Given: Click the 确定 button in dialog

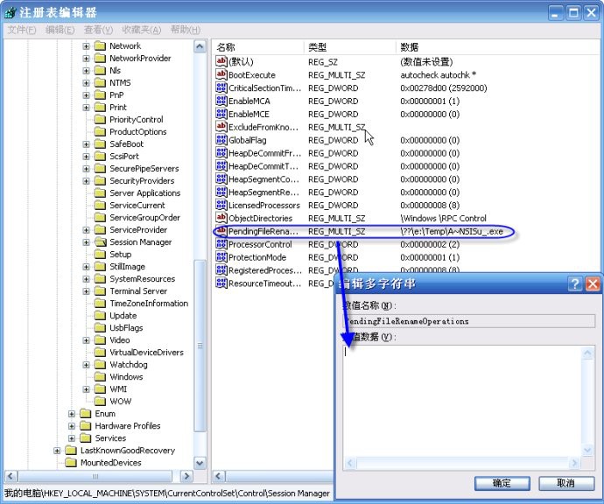Looking at the screenshot, I should [502, 483].
